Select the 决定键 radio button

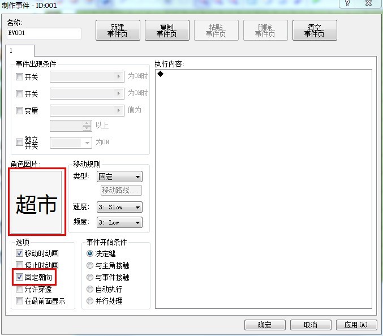click(x=90, y=253)
